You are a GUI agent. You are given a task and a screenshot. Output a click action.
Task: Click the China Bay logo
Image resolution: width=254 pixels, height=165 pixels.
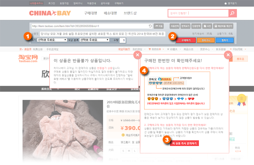[x=50, y=13]
